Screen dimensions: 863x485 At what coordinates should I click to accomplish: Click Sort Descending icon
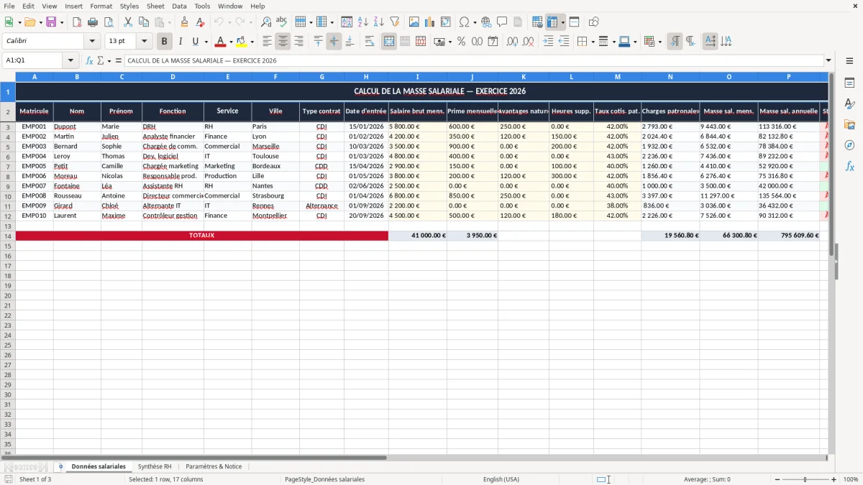tap(379, 22)
